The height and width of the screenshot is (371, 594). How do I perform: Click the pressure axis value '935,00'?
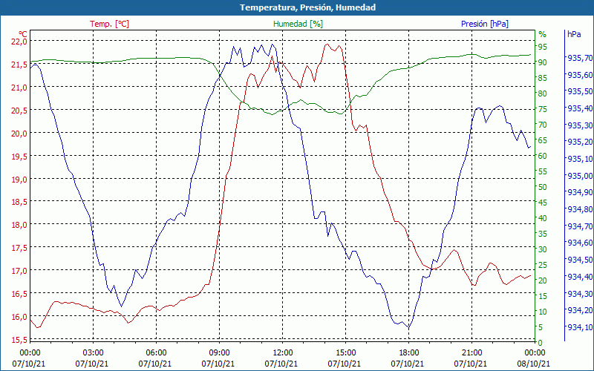(x=580, y=176)
